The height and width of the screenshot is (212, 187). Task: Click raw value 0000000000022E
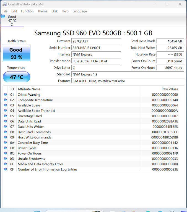pos(165,169)
